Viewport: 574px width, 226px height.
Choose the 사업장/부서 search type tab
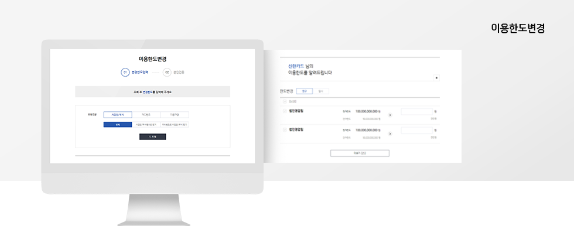(118, 115)
